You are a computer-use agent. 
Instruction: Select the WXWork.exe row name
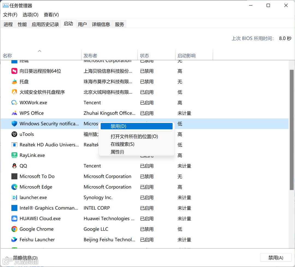(33, 103)
